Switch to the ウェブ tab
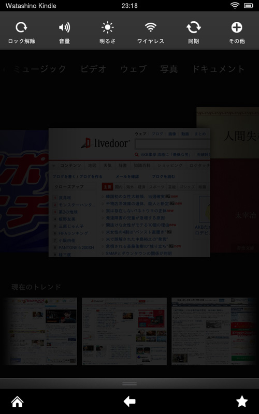Image resolution: width=259 pixels, height=414 pixels. click(134, 69)
